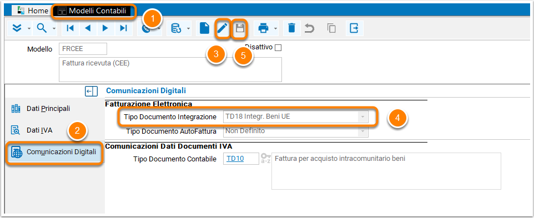Create a new record with the document icon

click(204, 28)
